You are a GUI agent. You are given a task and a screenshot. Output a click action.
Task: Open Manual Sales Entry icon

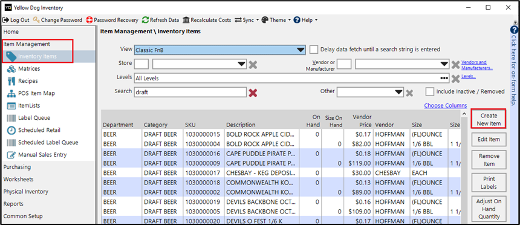click(x=11, y=155)
